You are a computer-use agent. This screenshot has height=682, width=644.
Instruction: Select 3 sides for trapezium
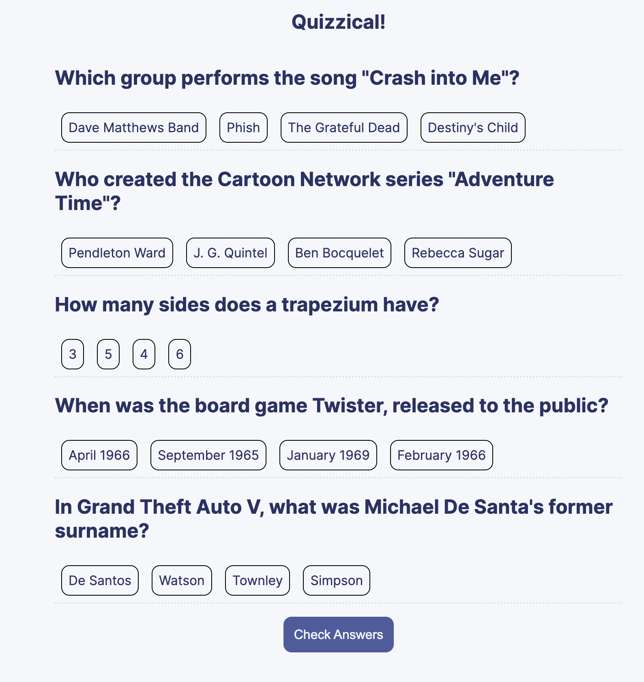[x=73, y=354]
